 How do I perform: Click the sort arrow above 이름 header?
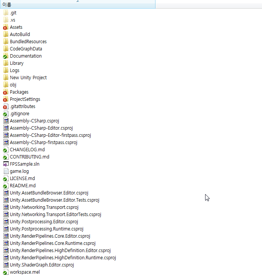click(78, 1)
